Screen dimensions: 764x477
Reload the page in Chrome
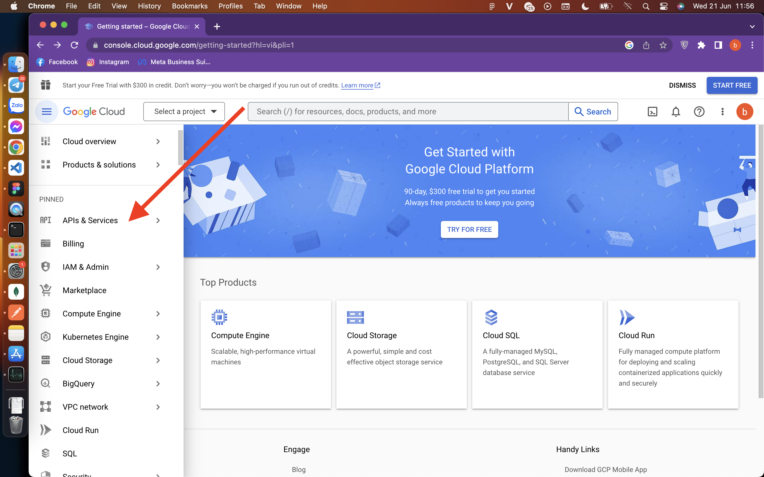tap(74, 45)
